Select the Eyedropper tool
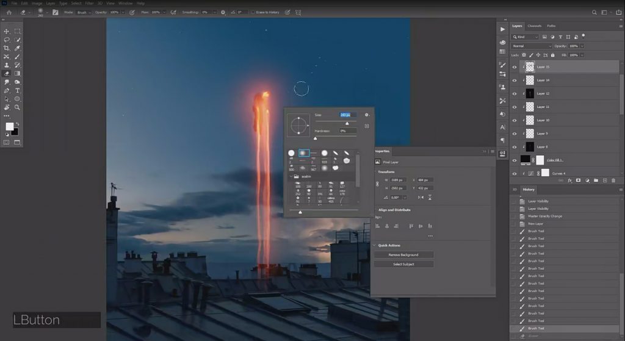The height and width of the screenshot is (341, 625). coord(18,48)
